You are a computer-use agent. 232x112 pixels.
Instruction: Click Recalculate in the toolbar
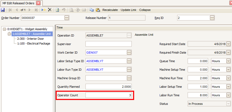[x=110, y=10]
